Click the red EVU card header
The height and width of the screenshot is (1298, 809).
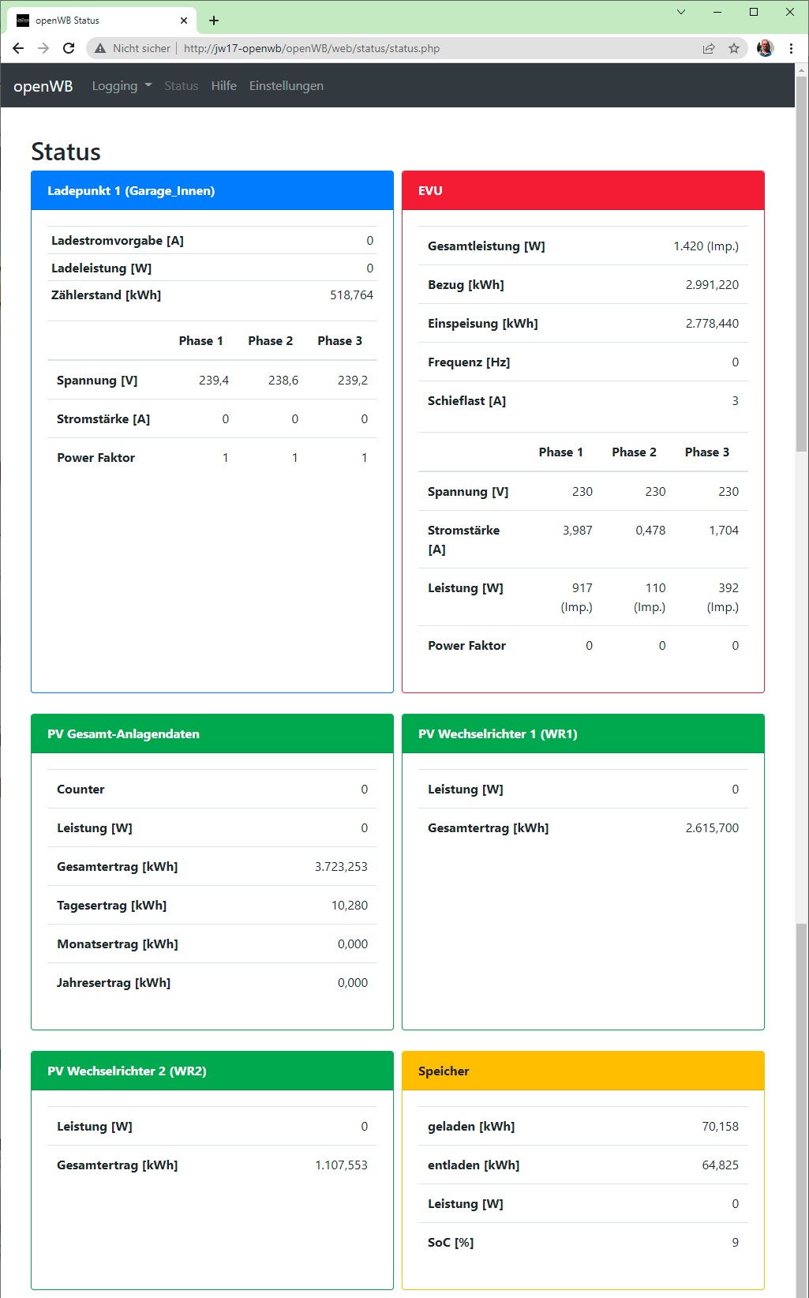[583, 191]
